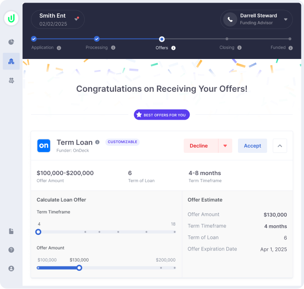This screenshot has height=289, width=304.
Task: Click the star icon in Best Offers badge
Action: 139,115
